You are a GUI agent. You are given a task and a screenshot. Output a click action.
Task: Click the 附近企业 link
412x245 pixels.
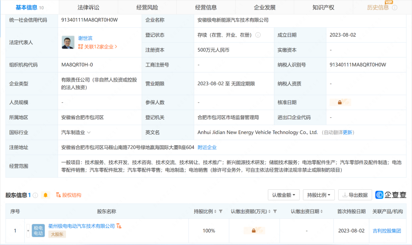click(x=207, y=147)
